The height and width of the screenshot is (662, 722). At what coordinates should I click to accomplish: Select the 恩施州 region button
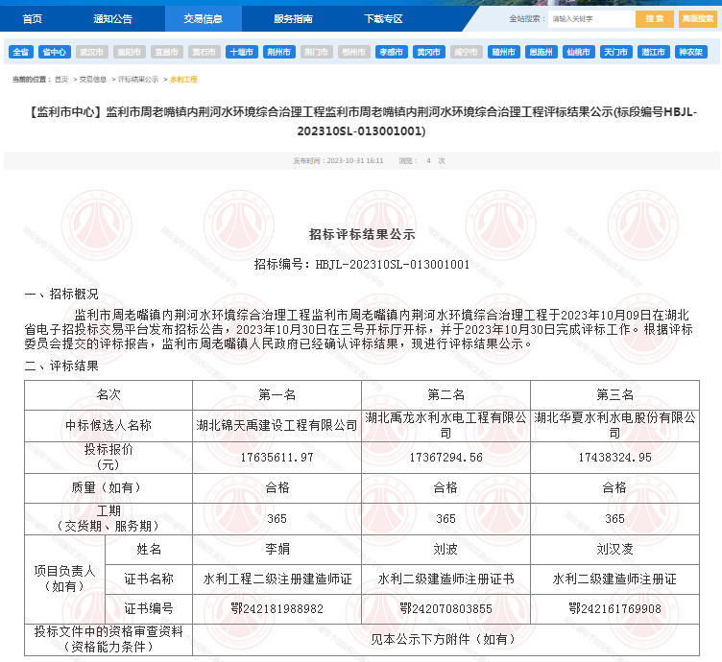pyautogui.click(x=541, y=52)
